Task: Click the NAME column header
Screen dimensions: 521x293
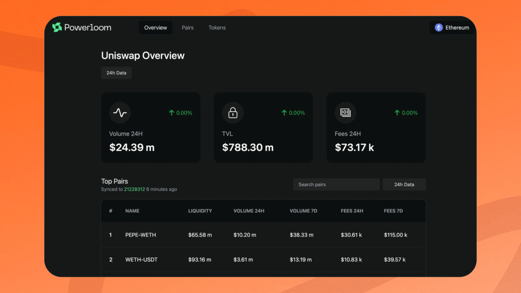Action: [132, 211]
